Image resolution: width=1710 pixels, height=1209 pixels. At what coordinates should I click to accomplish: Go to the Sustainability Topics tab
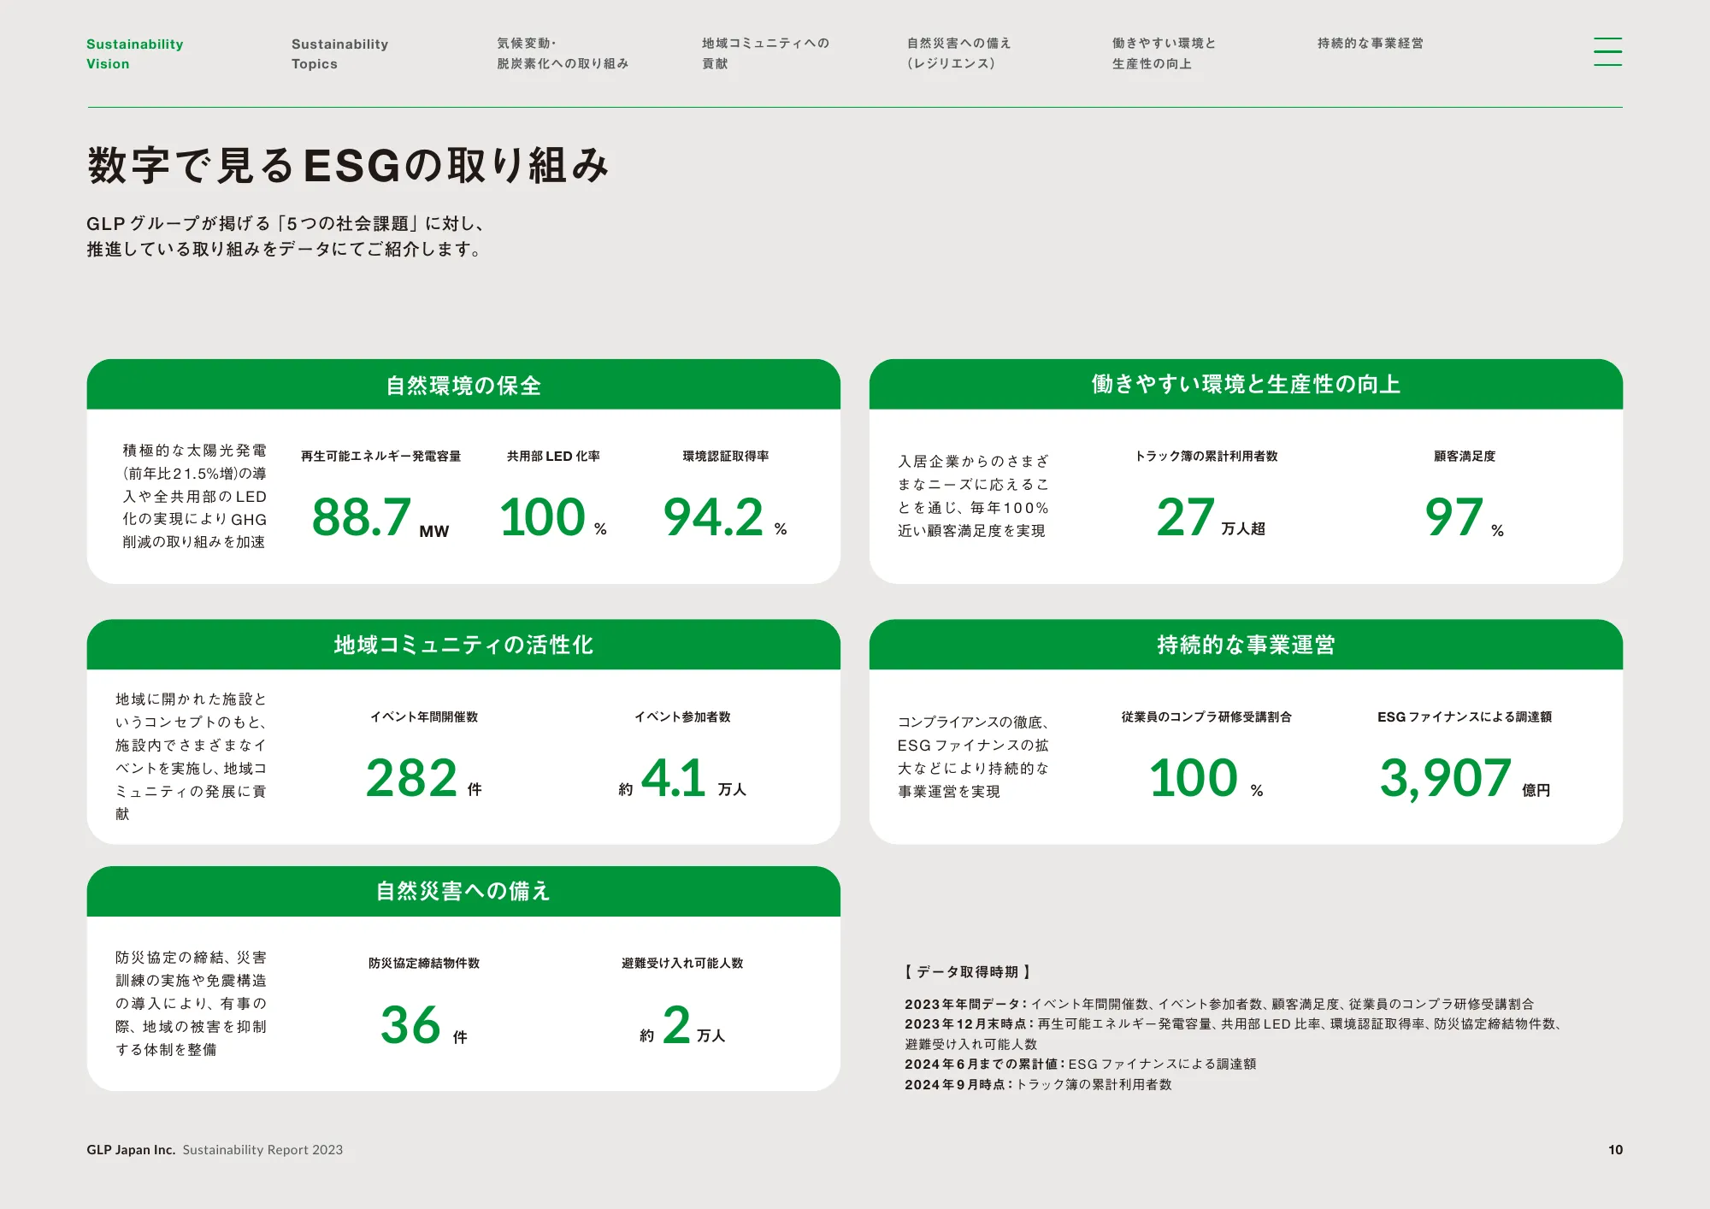339,54
